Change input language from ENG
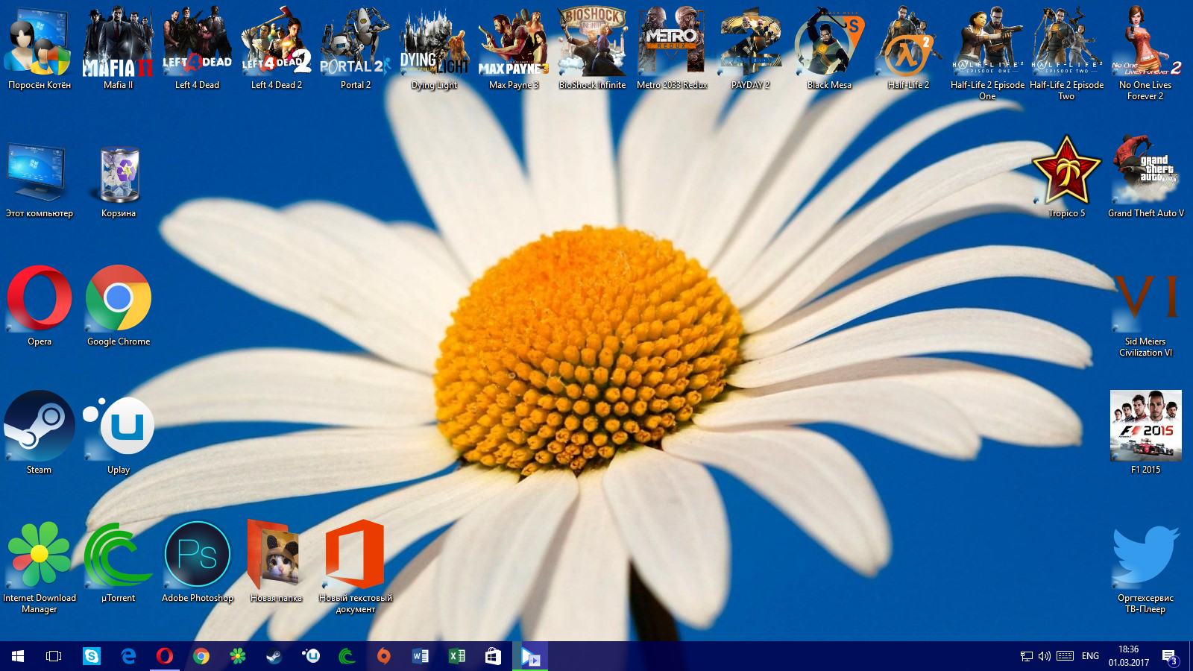Screen dimensions: 1193x671 [1091, 656]
